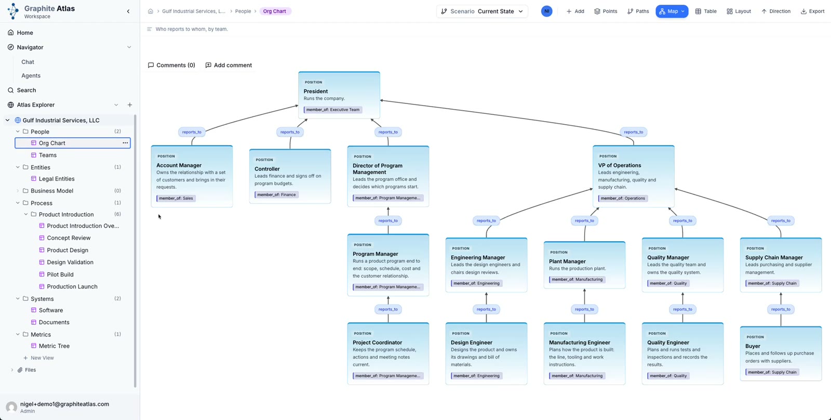The image size is (831, 420).
Task: Switch to Table view
Action: (x=706, y=11)
